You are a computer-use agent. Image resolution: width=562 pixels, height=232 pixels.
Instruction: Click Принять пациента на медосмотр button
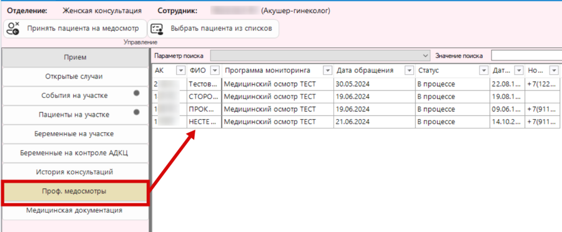point(76,29)
